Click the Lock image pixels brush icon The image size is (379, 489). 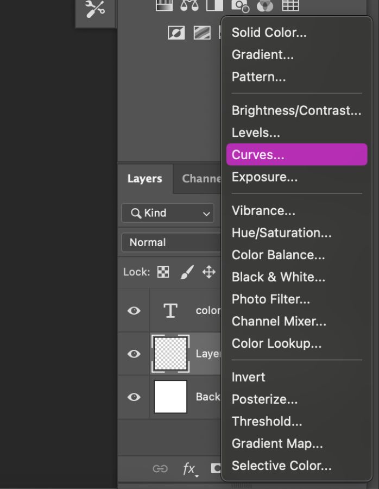click(187, 272)
